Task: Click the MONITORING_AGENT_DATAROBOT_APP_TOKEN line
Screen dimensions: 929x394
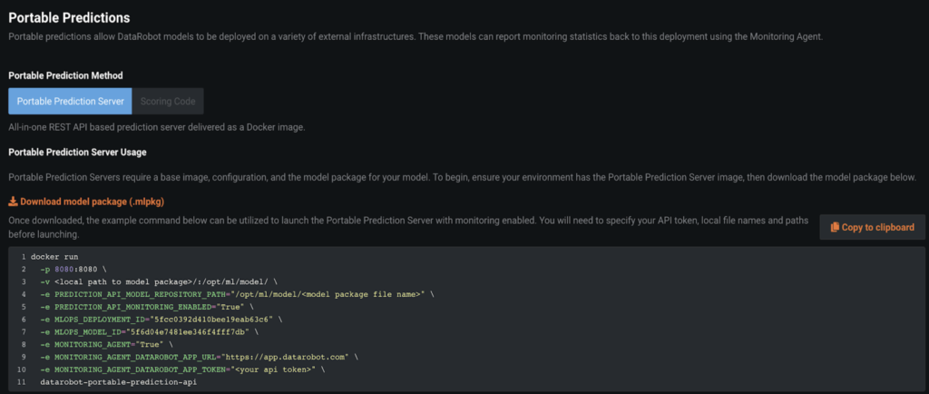Action: coord(182,369)
